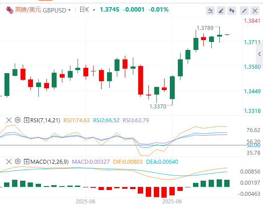Click the RSI 50.00 level label
The image size is (263, 207).
click(x=253, y=145)
